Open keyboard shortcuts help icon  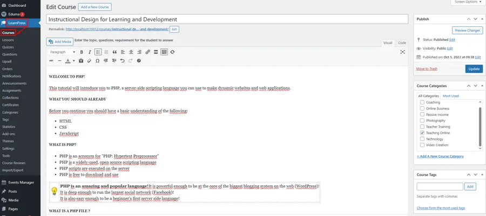(139, 61)
